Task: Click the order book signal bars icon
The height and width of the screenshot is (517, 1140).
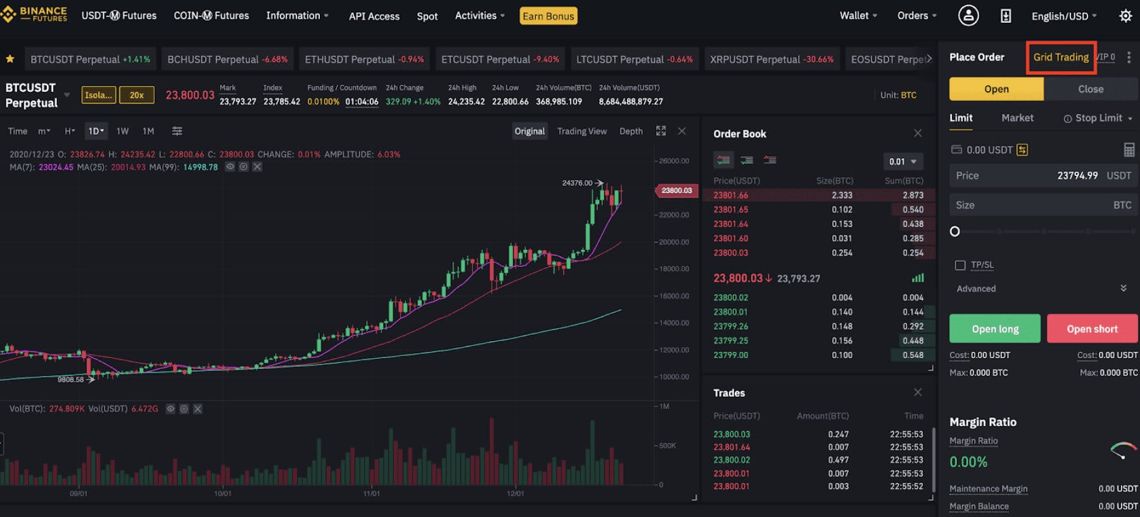Action: click(918, 278)
